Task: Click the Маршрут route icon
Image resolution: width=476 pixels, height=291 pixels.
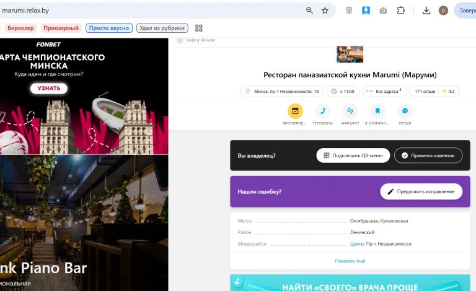Action: pyautogui.click(x=350, y=111)
